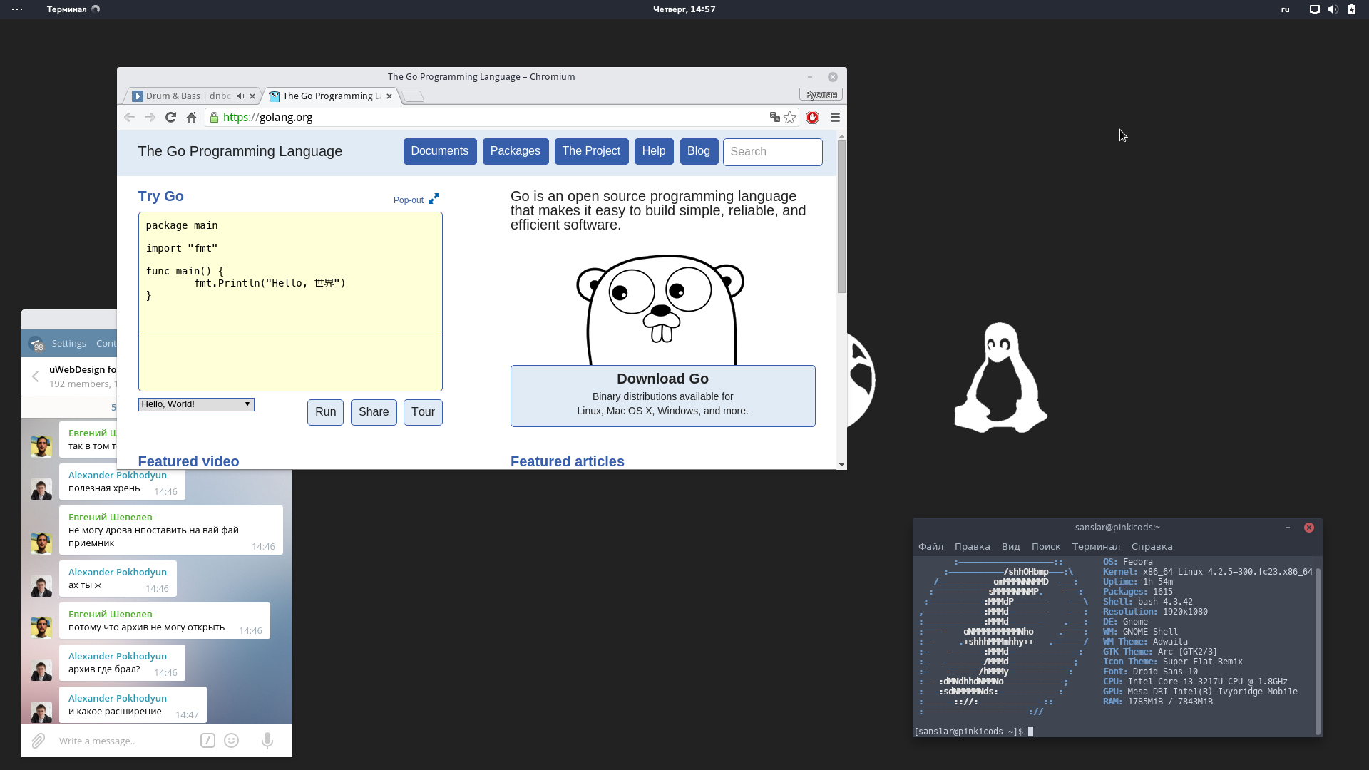The width and height of the screenshot is (1369, 770).
Task: Open the volume icon in top bar
Action: point(1333,9)
